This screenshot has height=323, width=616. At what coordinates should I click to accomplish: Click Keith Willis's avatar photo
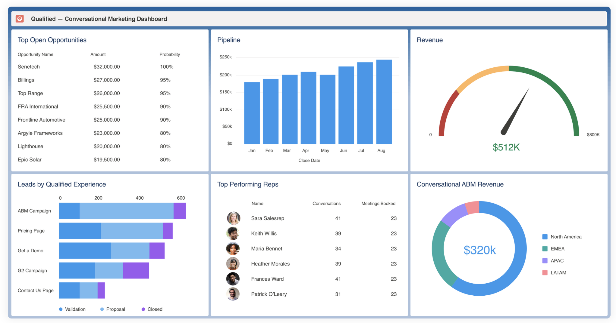233,233
